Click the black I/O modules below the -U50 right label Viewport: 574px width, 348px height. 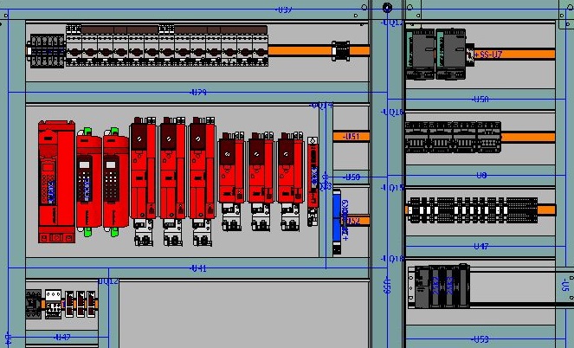click(451, 137)
